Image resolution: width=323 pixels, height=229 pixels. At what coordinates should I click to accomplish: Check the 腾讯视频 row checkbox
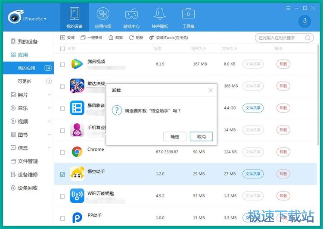coord(62,65)
